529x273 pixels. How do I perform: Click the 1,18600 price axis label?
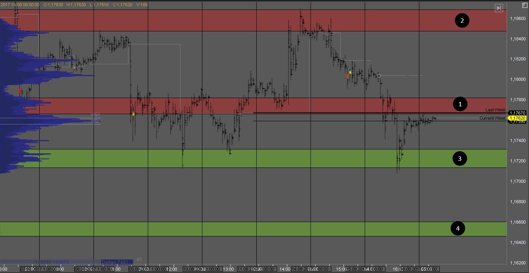click(518, 18)
